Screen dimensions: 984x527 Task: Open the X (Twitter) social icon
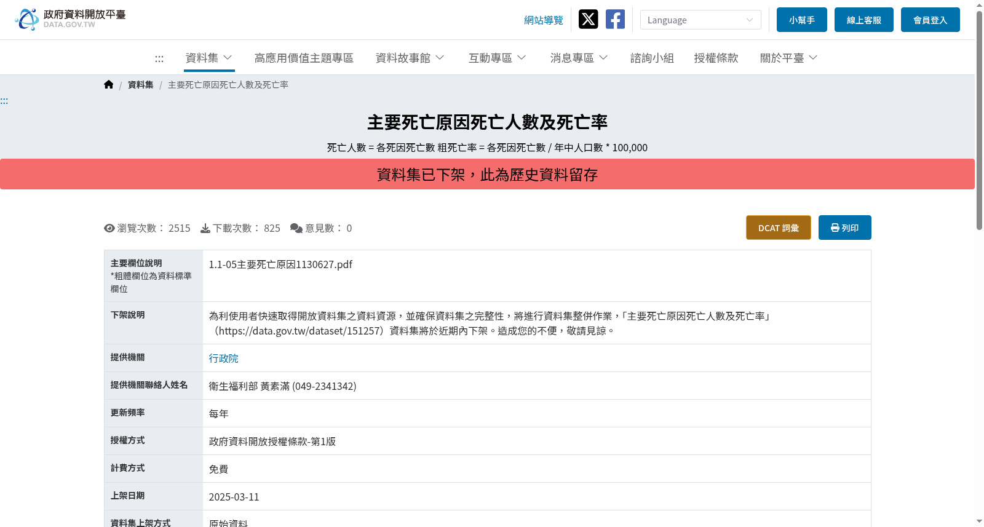[589, 20]
